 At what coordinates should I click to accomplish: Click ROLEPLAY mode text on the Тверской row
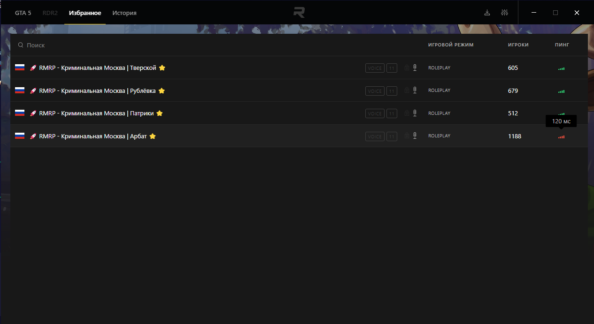pos(439,68)
